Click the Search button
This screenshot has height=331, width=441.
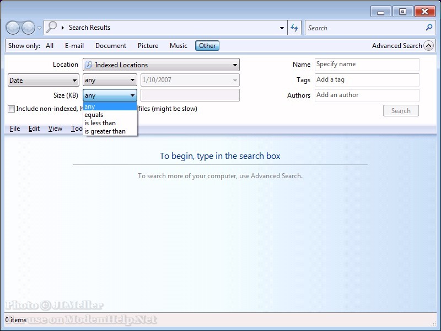point(401,111)
